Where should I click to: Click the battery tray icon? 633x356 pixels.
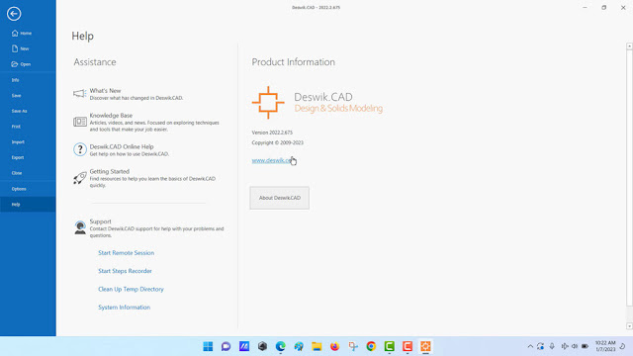point(585,346)
